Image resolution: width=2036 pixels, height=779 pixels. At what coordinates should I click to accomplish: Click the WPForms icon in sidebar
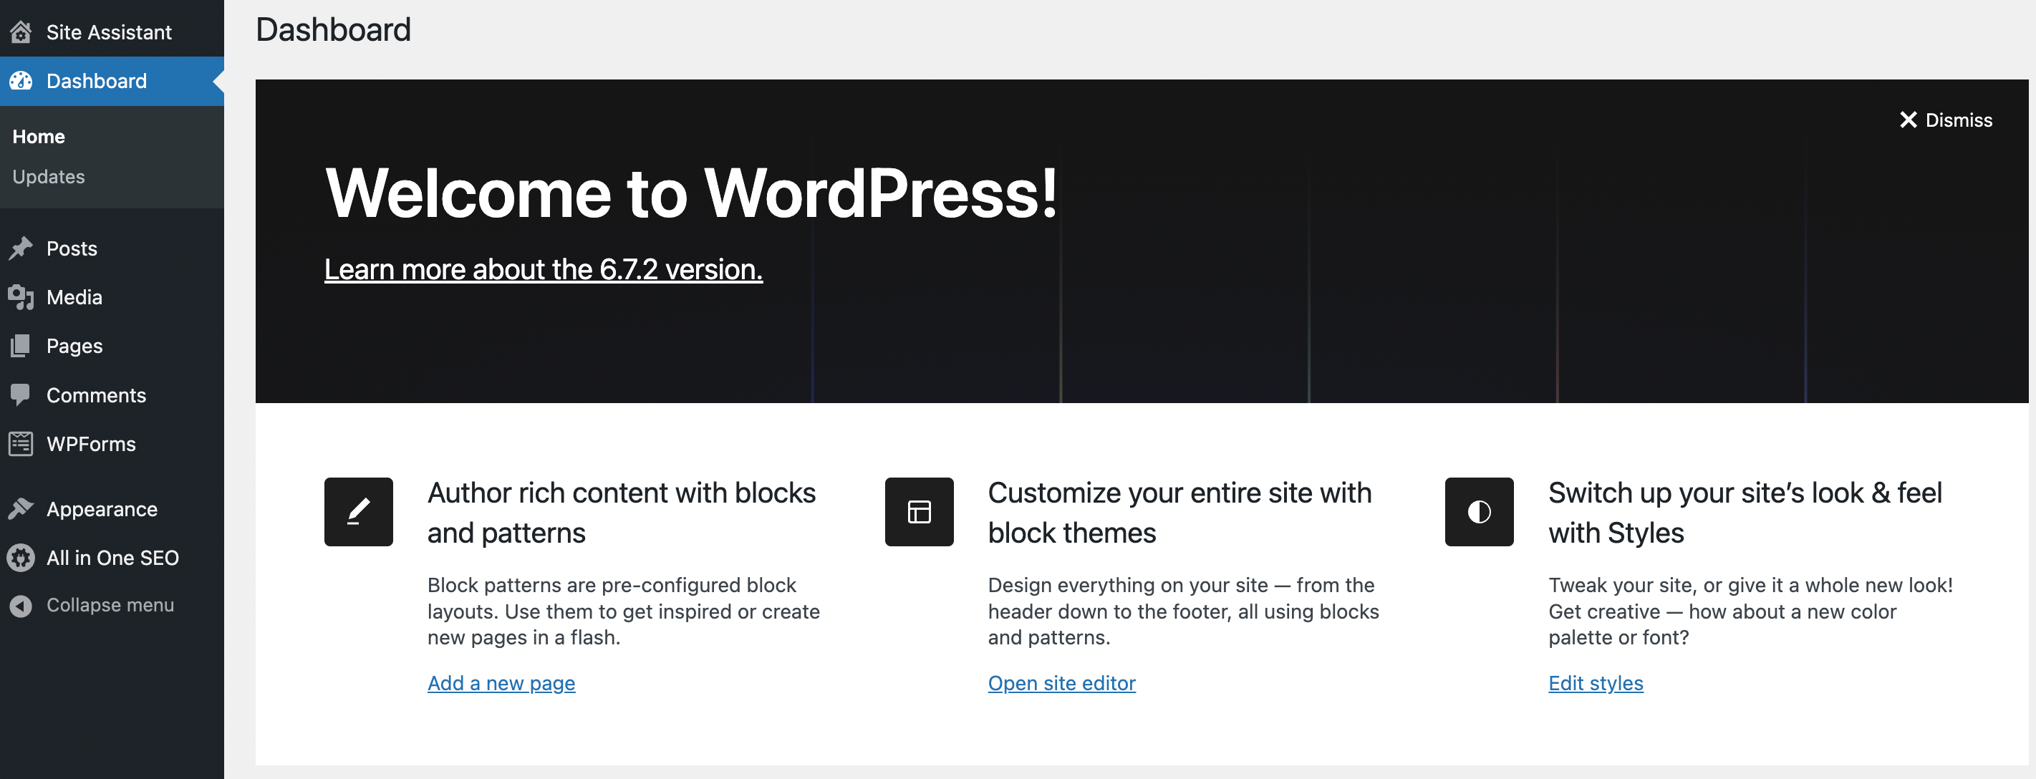pos(21,443)
